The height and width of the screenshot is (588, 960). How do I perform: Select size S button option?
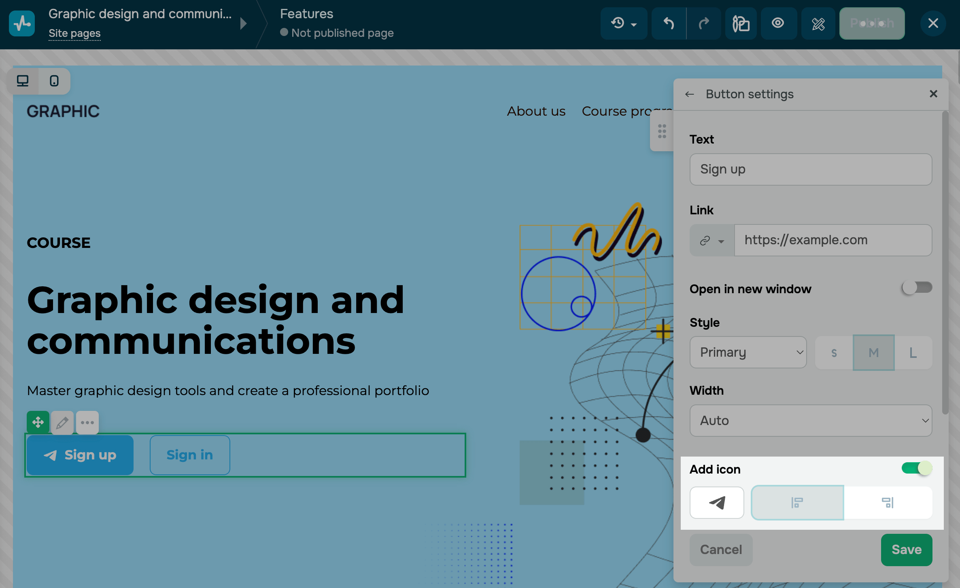(834, 353)
